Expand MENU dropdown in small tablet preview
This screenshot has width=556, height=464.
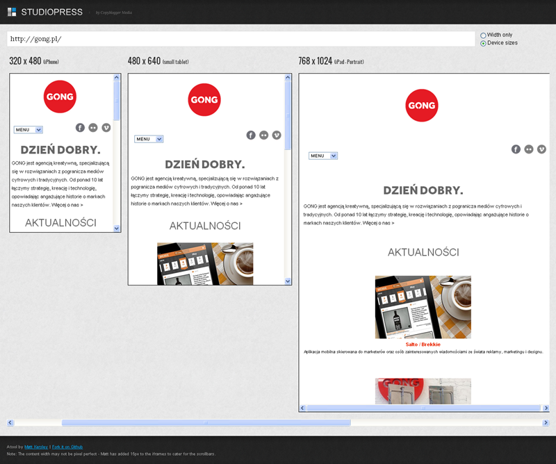[x=149, y=139]
